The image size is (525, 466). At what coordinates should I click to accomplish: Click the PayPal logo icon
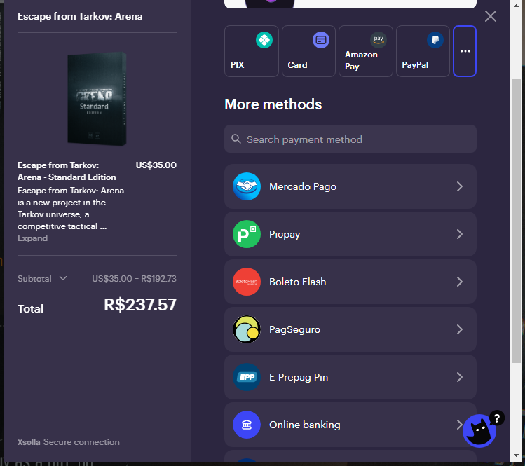point(435,40)
